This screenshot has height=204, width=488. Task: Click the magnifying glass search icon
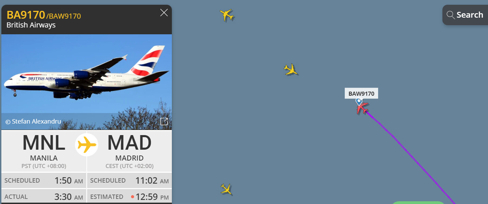coord(451,15)
